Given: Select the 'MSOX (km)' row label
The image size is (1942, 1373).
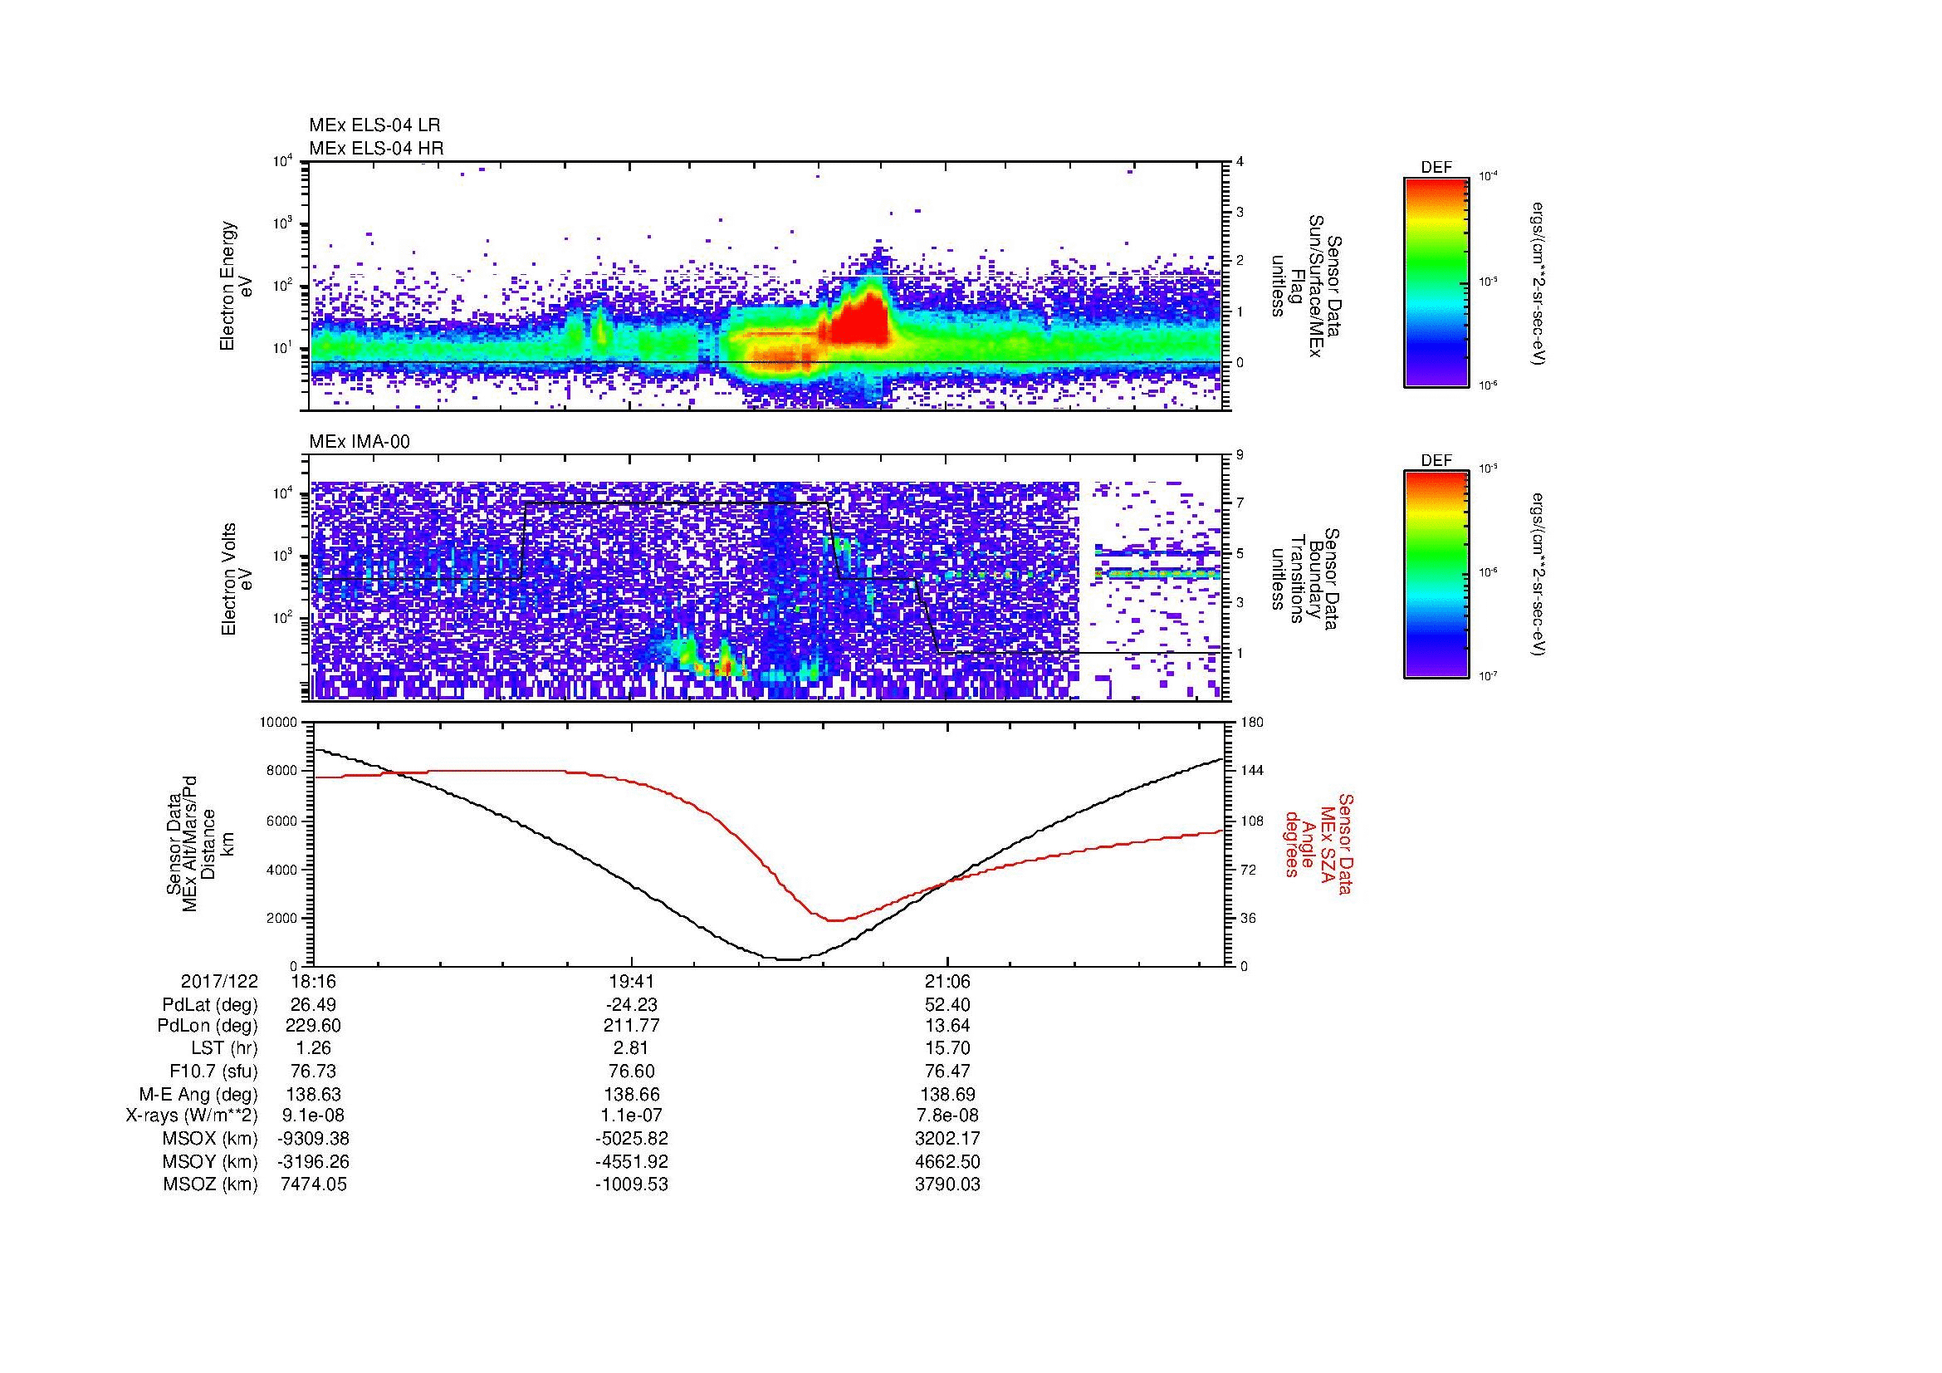Looking at the screenshot, I should [211, 1140].
